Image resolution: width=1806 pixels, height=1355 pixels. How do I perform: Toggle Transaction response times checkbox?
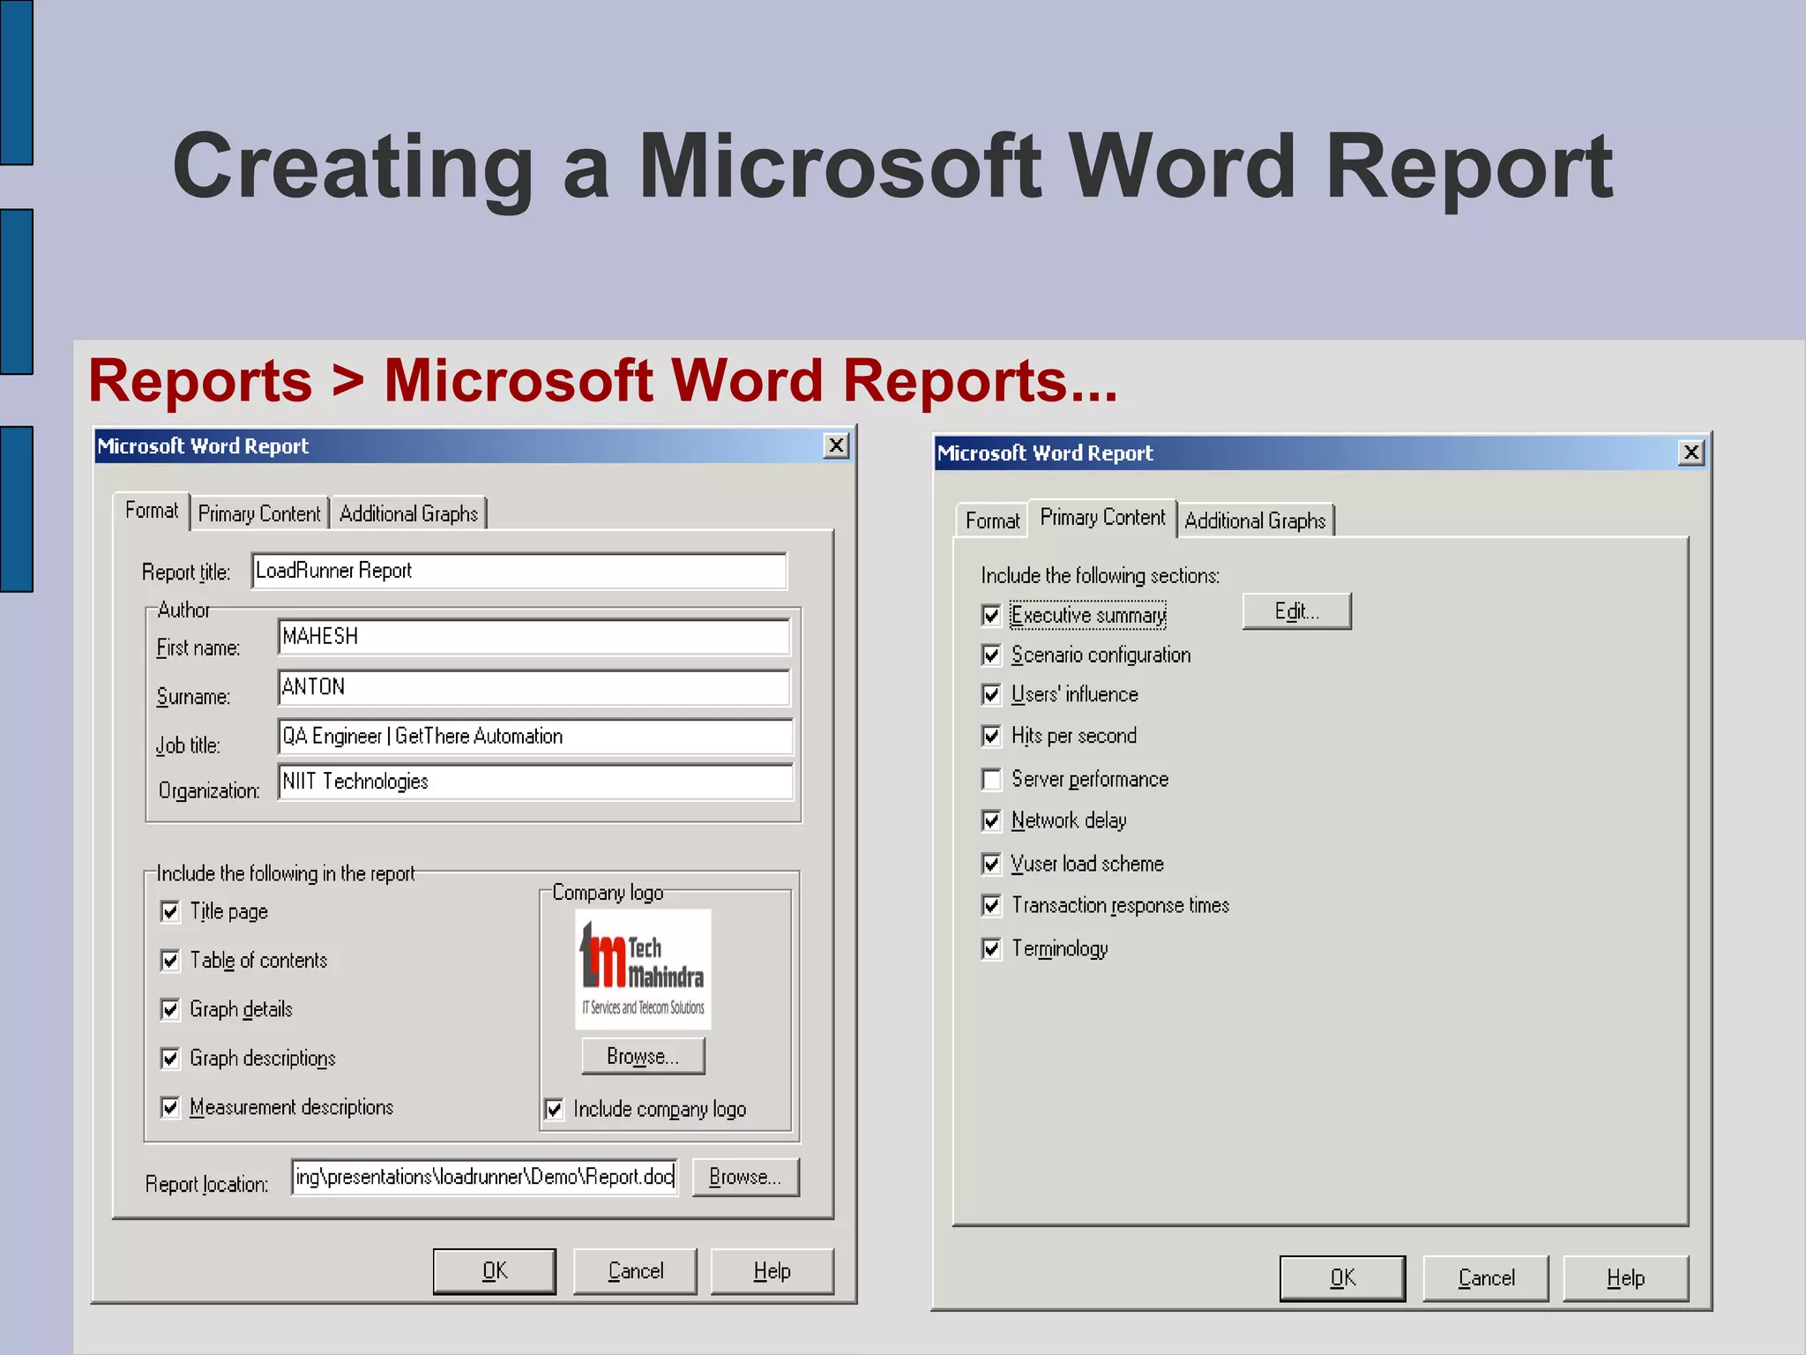pyautogui.click(x=991, y=905)
